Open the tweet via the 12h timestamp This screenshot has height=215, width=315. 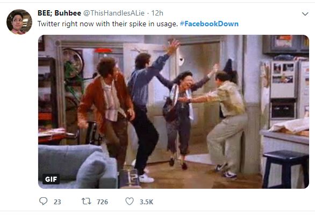pos(157,13)
